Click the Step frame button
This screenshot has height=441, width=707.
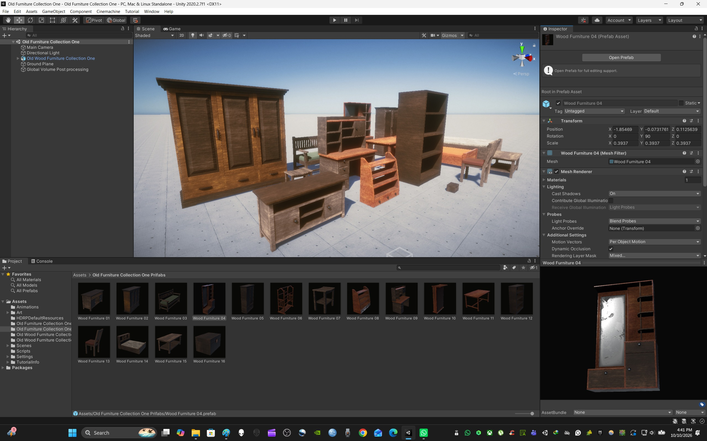pyautogui.click(x=357, y=20)
